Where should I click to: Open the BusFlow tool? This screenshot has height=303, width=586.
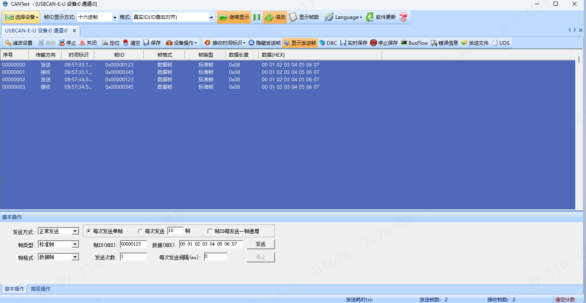coord(415,43)
